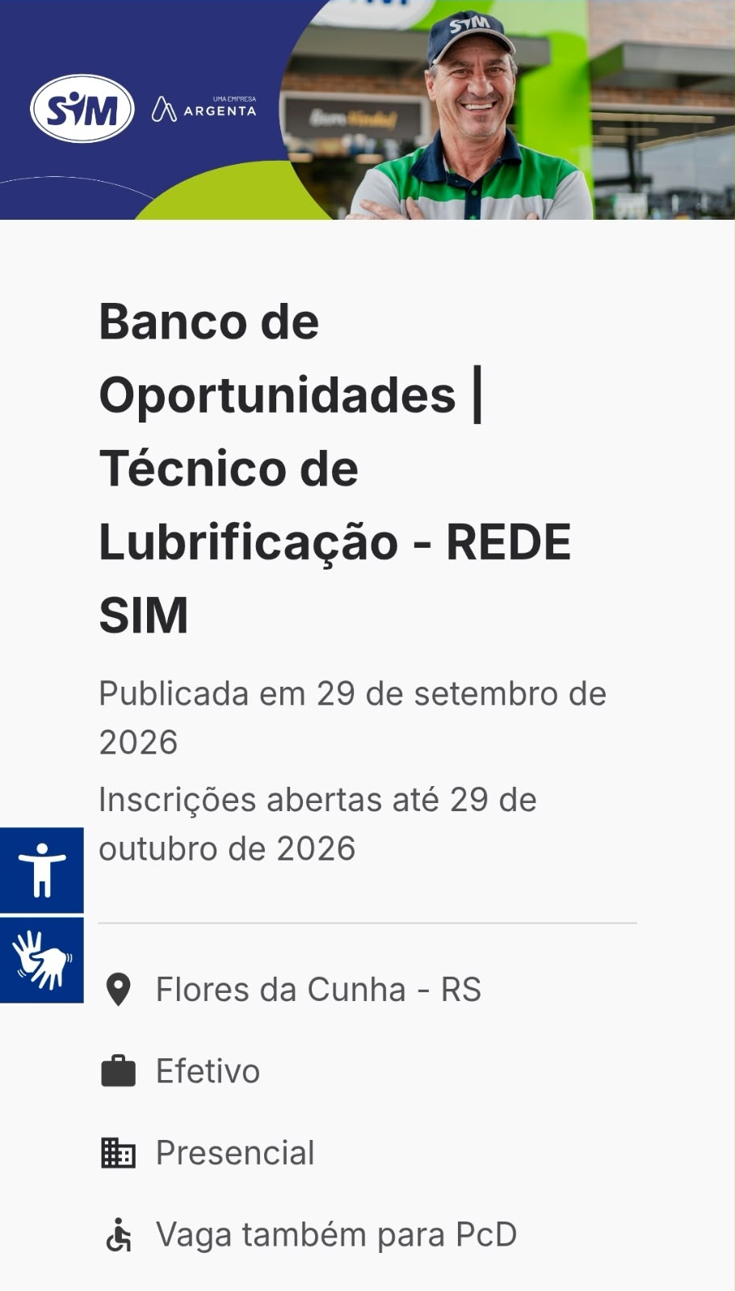The height and width of the screenshot is (1291, 735).
Task: Click the publication date text
Action: click(352, 717)
